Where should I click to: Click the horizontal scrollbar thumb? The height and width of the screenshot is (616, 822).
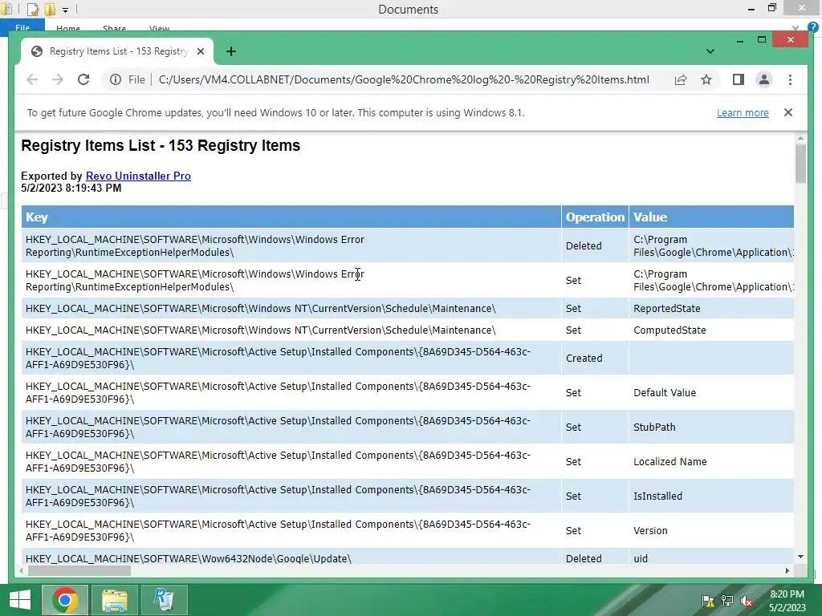pos(79,570)
